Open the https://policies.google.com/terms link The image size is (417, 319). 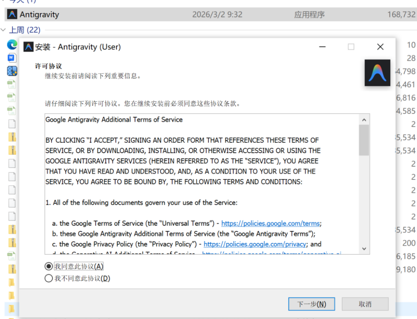point(270,223)
